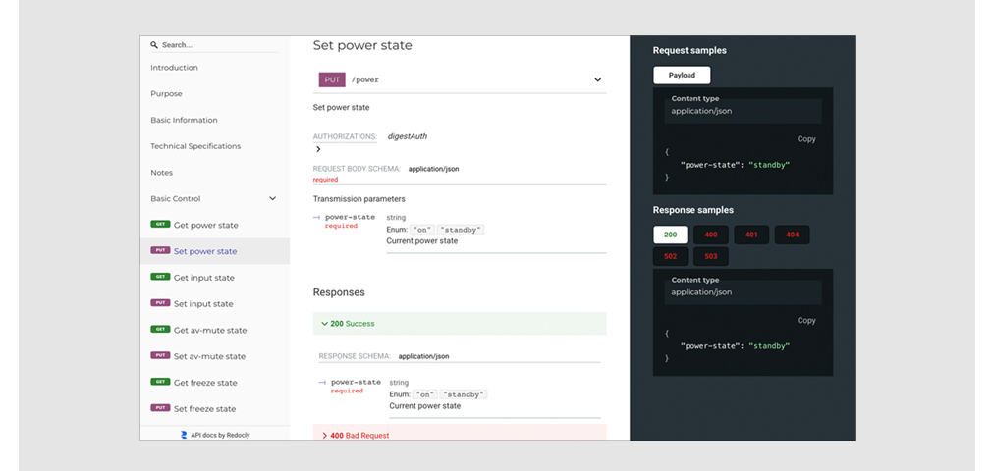This screenshot has height=471, width=994.
Task: Copy the response sample JSON
Action: (x=806, y=321)
